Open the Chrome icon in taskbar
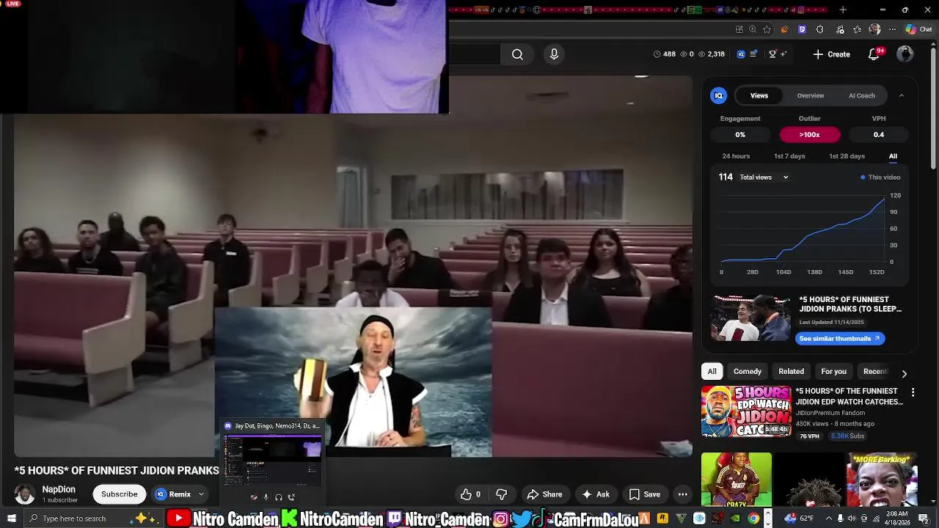939x528 pixels. point(753,518)
